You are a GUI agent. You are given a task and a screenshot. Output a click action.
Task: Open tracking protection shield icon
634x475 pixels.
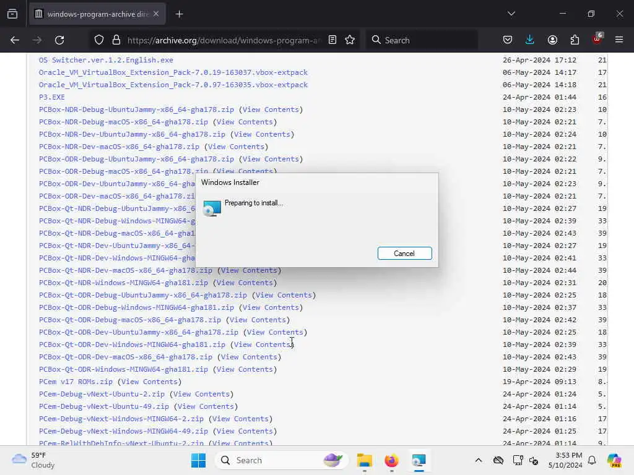[99, 40]
